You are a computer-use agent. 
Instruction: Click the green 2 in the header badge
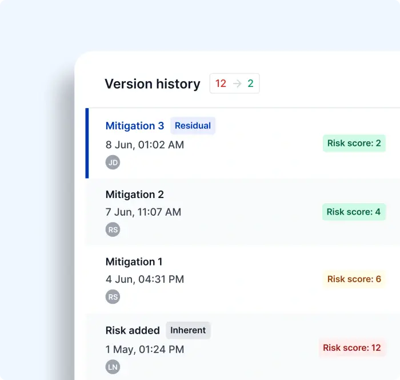(x=250, y=84)
